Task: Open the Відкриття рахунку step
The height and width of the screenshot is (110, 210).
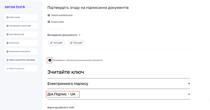Action: (x=21, y=69)
